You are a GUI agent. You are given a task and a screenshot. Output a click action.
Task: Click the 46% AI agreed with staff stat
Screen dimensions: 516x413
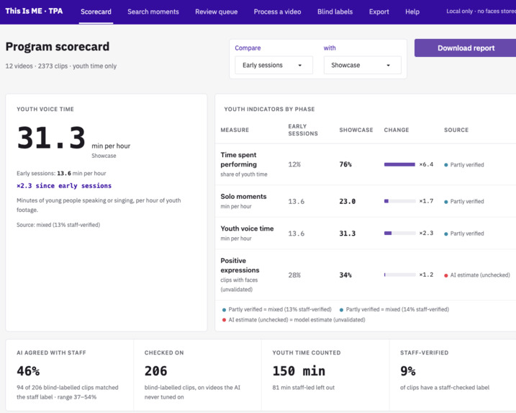(x=28, y=371)
